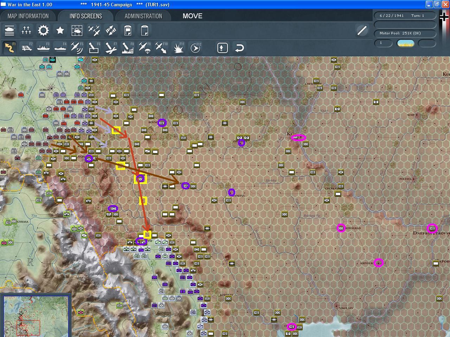Click the star victory screen icon
Image resolution: width=450 pixels, height=337 pixels.
coord(60,31)
